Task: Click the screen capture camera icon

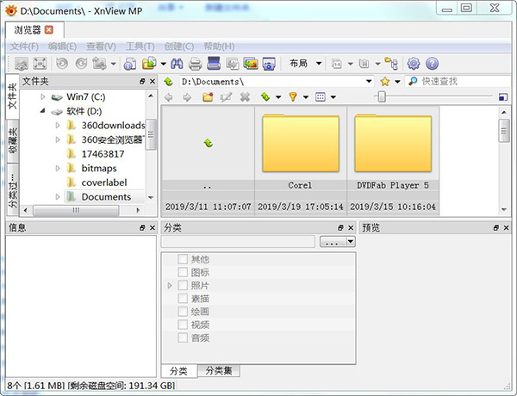Action: tap(269, 63)
